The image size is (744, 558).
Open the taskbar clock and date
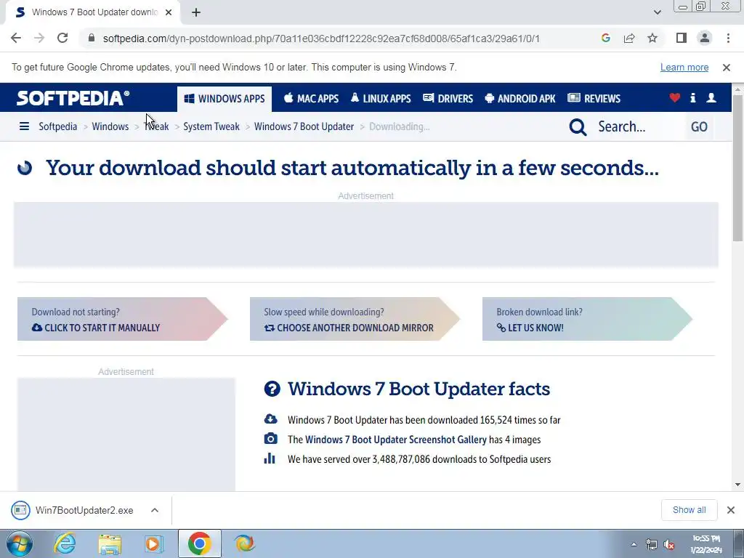click(706, 544)
